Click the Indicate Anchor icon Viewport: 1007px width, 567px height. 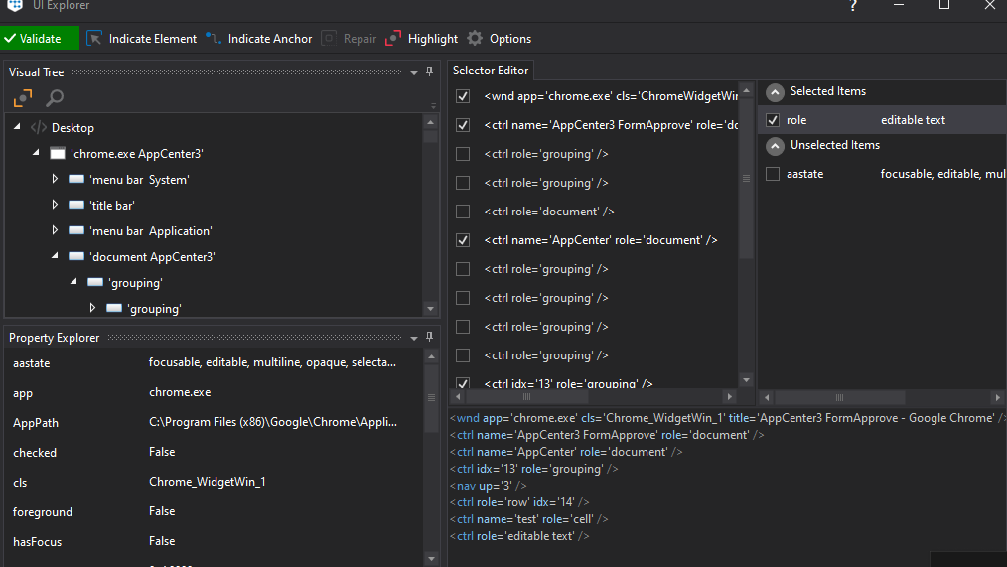(214, 39)
